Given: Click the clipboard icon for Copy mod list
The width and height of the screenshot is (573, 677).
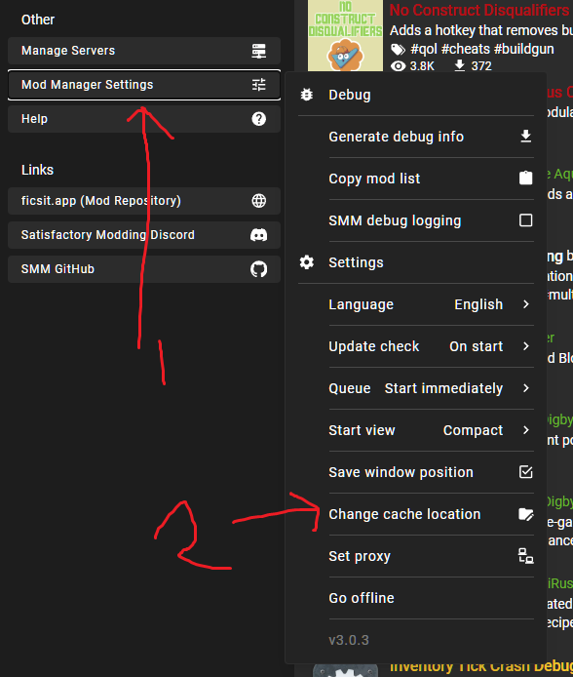Looking at the screenshot, I should pos(525,178).
